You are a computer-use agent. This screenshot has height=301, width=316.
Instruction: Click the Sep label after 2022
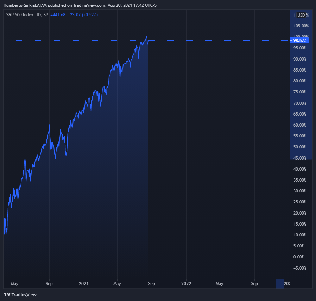point(254,284)
